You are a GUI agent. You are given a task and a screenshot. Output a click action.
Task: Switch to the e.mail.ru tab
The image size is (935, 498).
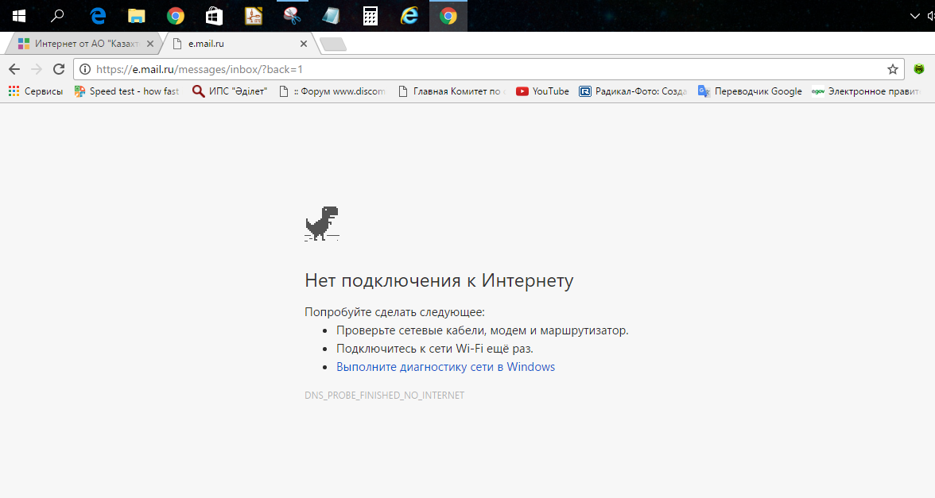pos(223,44)
